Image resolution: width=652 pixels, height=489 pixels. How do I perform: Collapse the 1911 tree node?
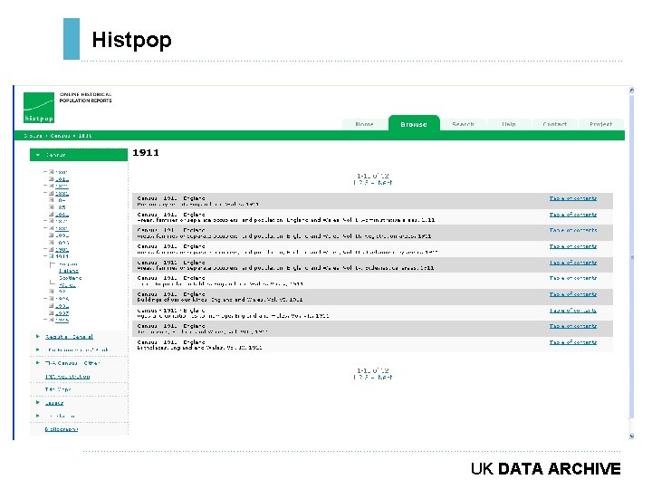coord(51,256)
